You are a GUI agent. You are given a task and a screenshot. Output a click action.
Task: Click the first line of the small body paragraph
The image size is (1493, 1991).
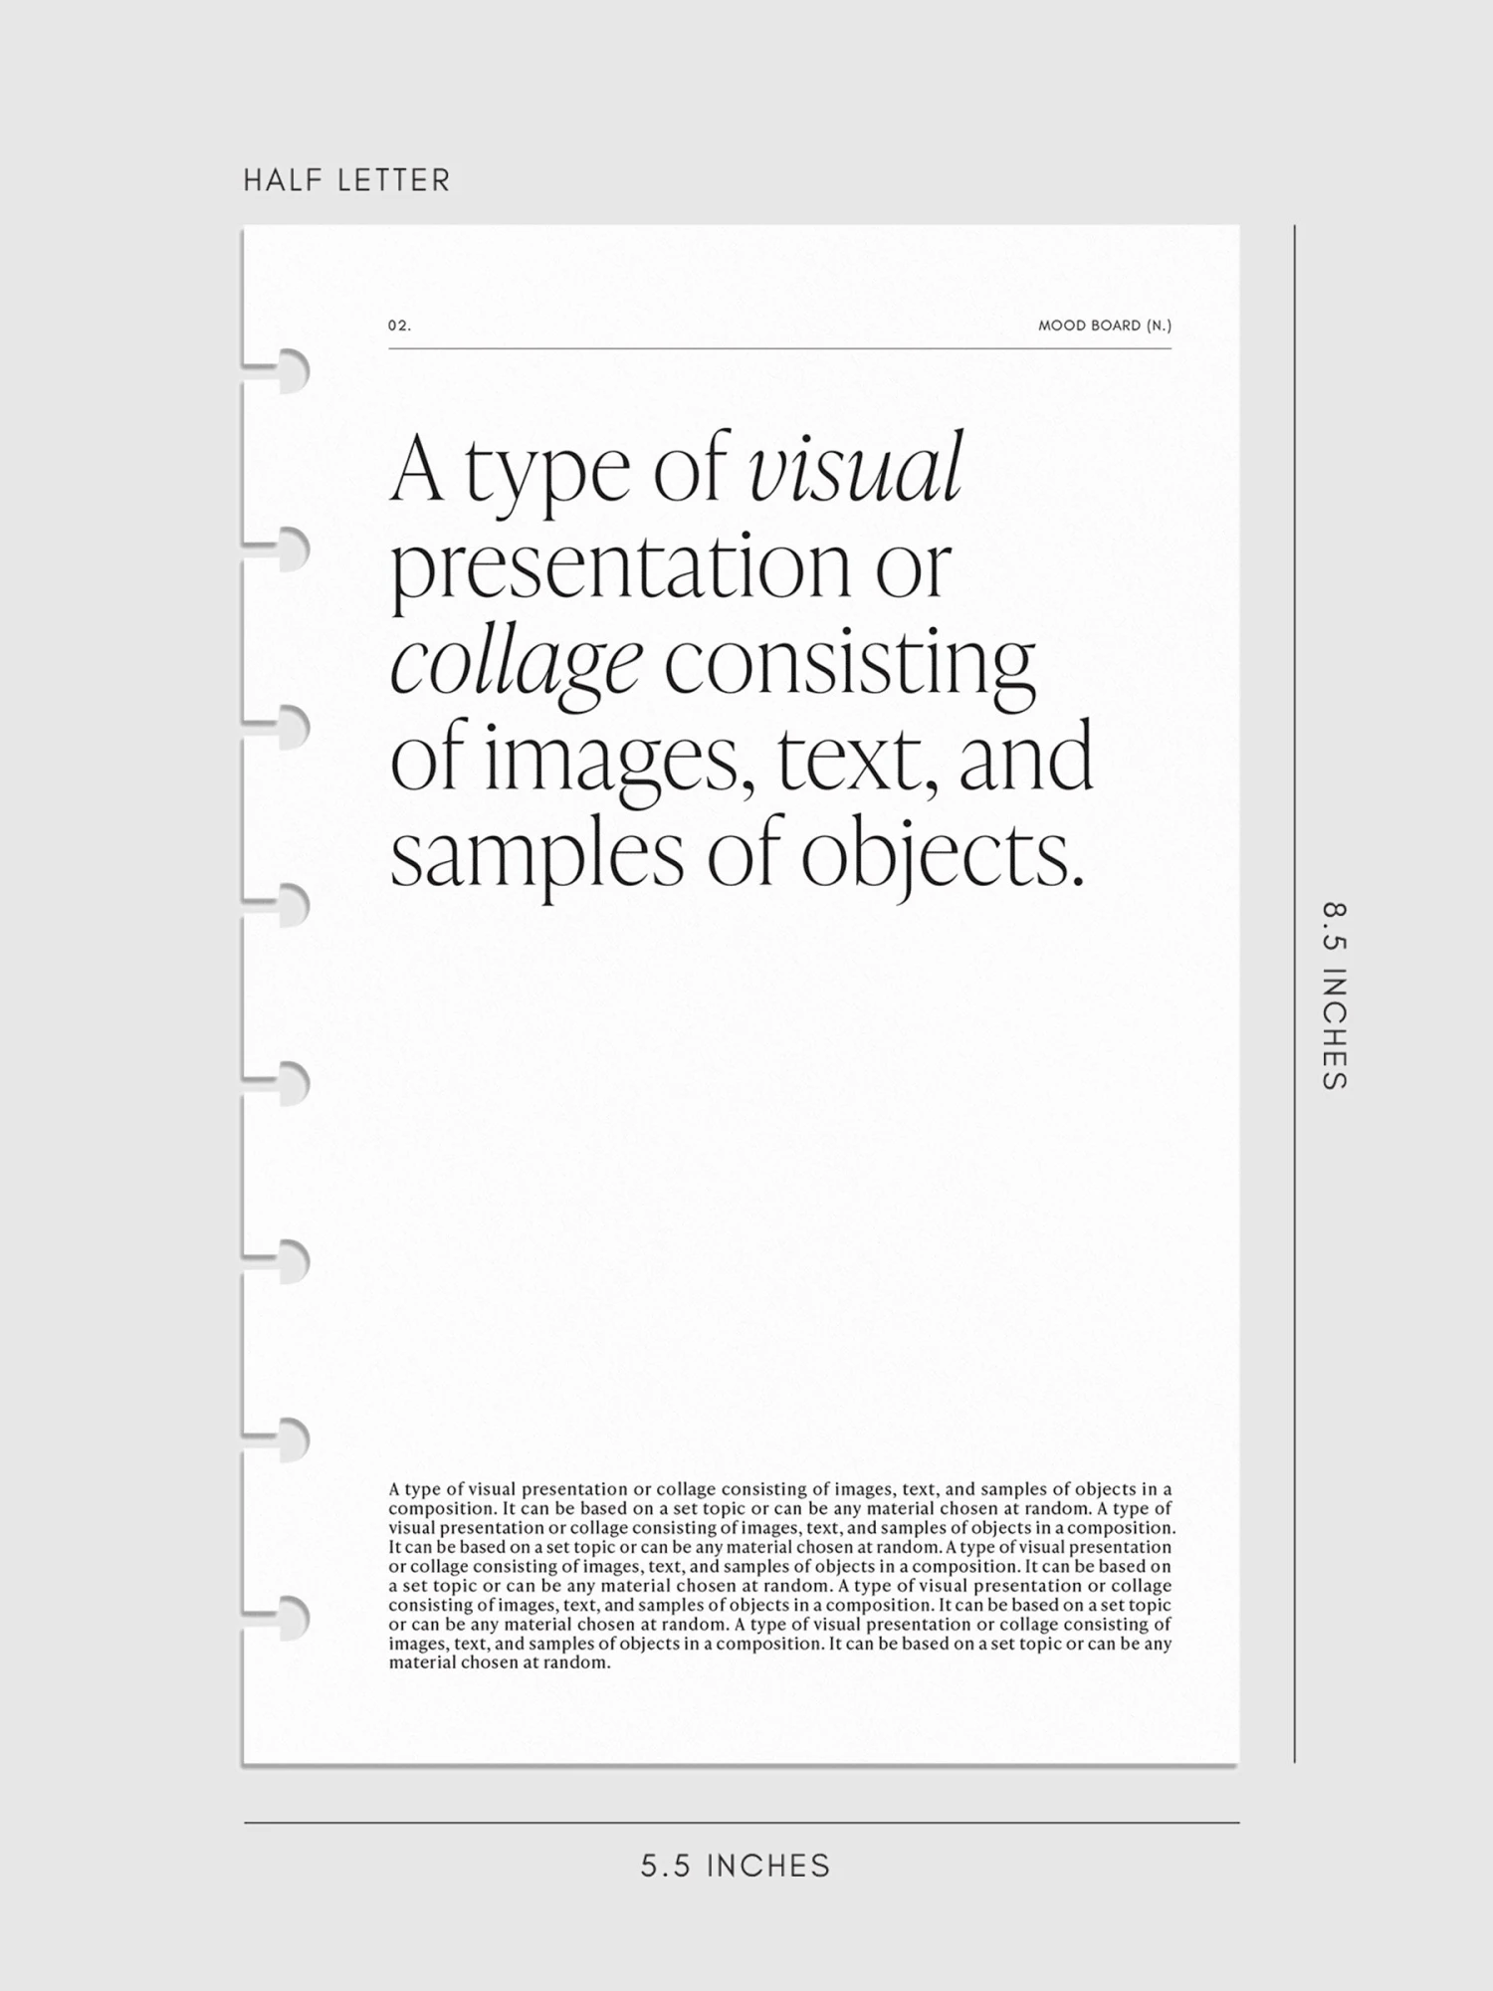(779, 1489)
